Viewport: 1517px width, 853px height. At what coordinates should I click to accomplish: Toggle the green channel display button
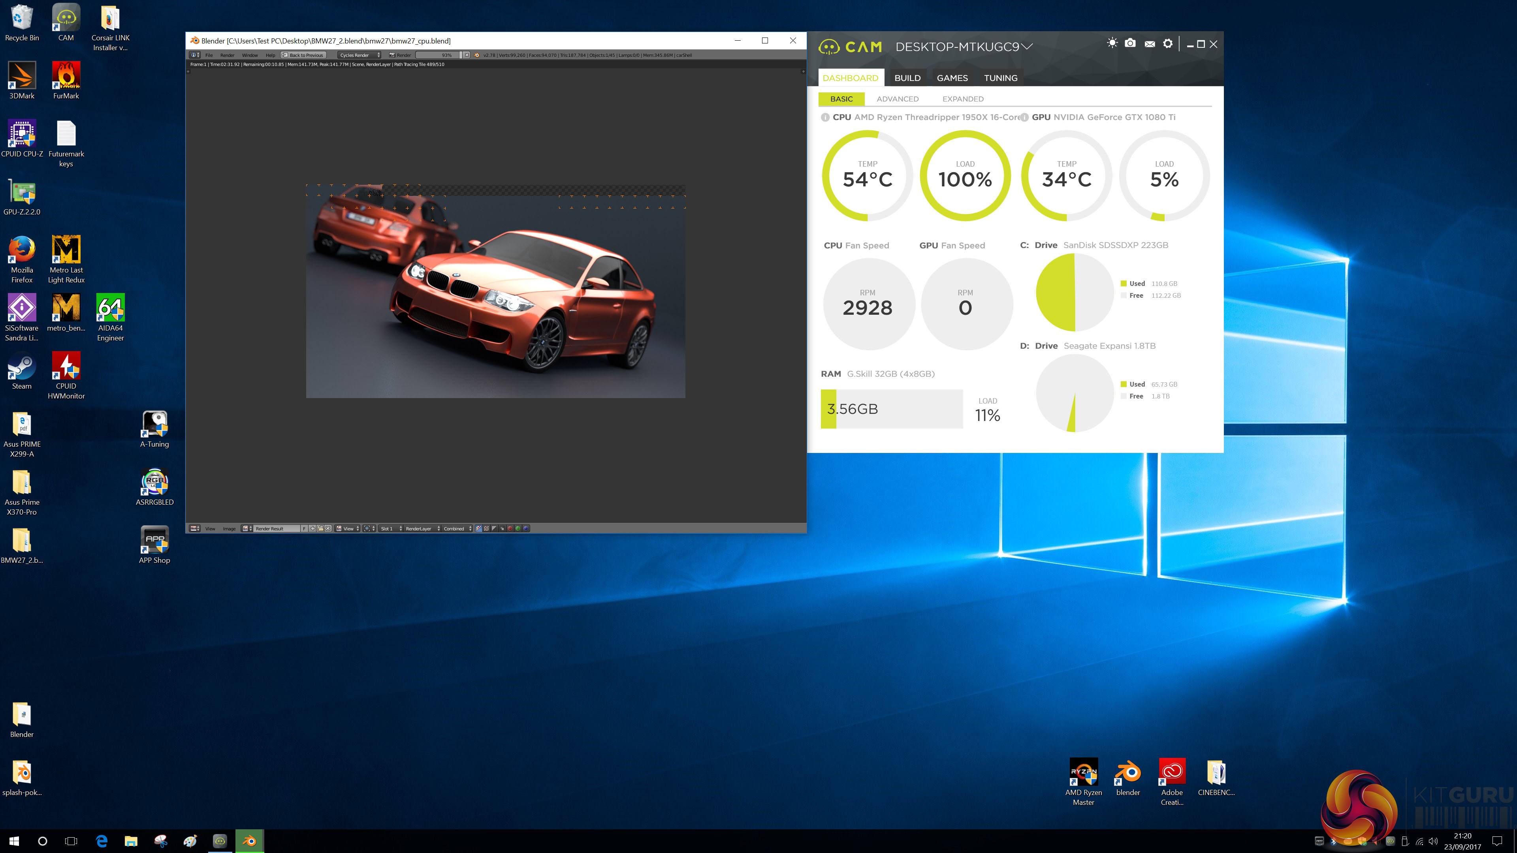[x=518, y=529]
